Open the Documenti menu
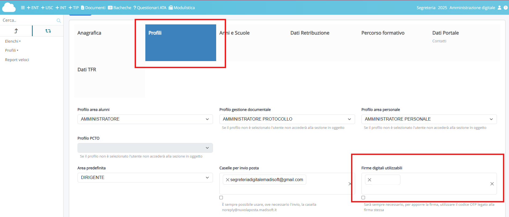This screenshot has height=217, width=509. click(x=93, y=8)
